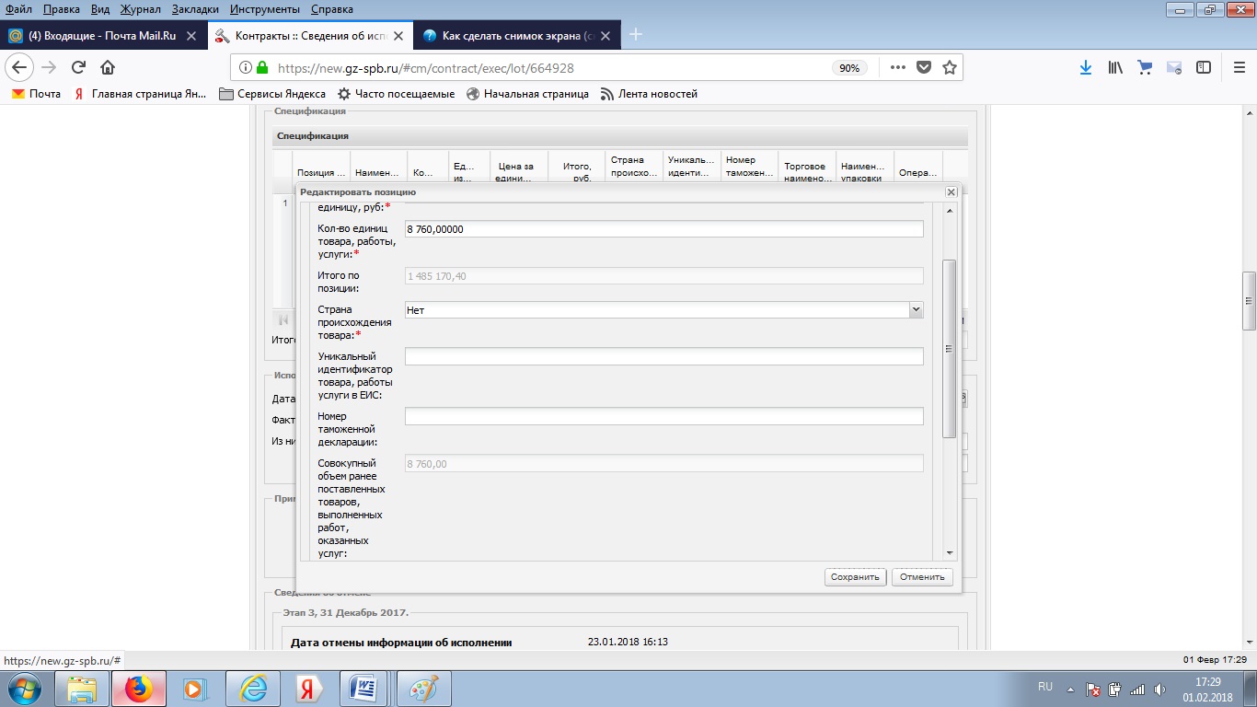Open a new tab with plus

click(x=635, y=35)
